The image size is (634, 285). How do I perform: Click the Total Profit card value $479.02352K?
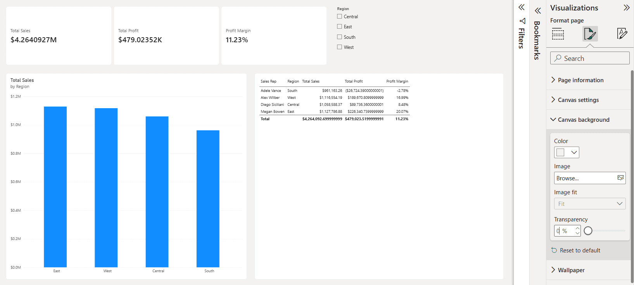140,40
